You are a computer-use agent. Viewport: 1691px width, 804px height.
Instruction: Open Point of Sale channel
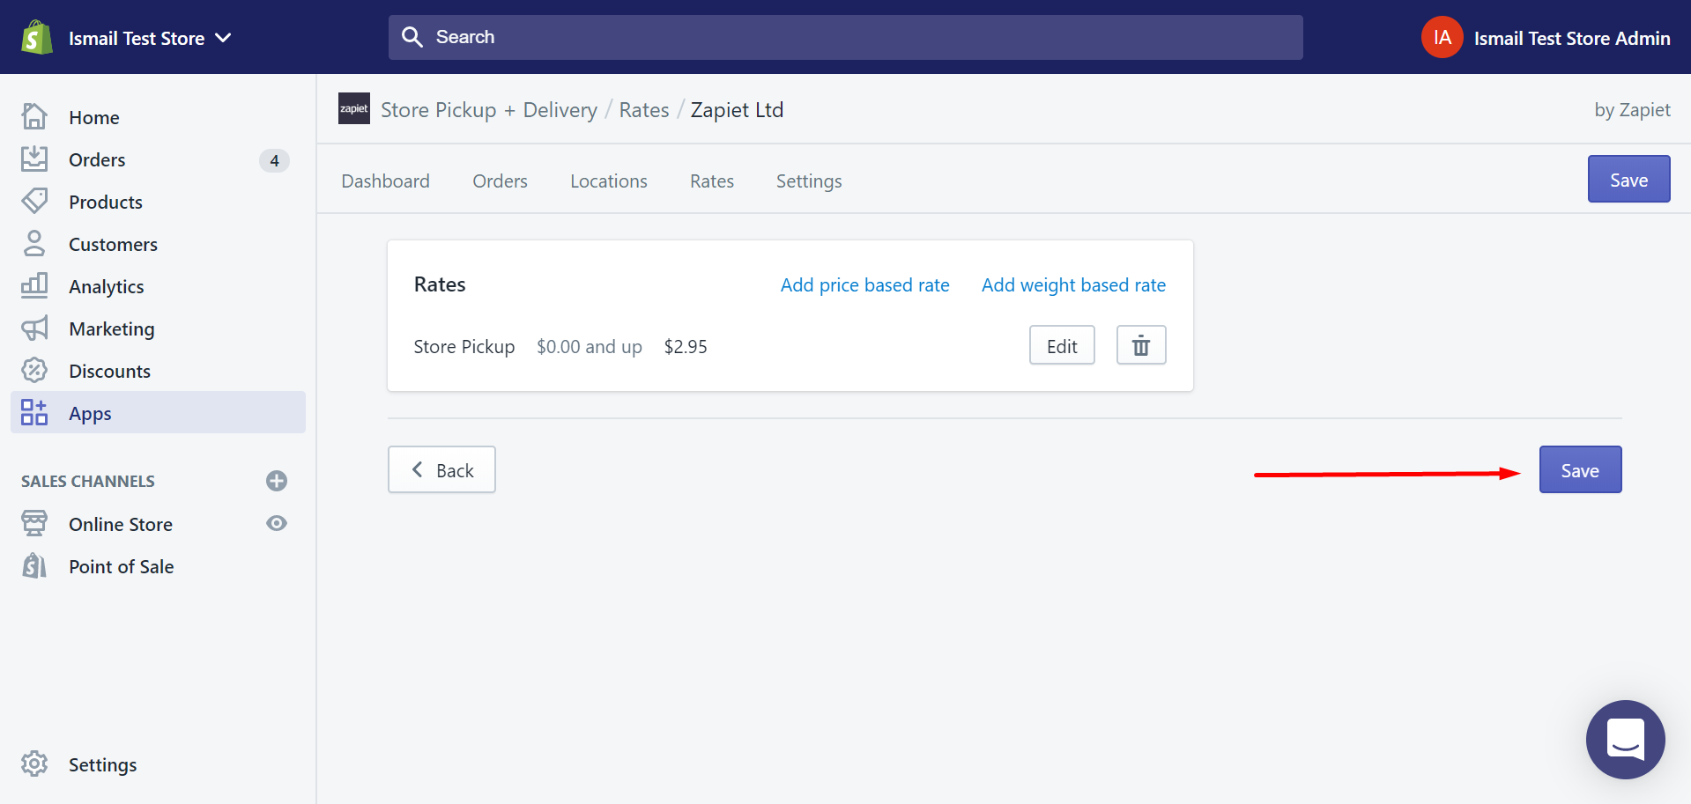122,566
